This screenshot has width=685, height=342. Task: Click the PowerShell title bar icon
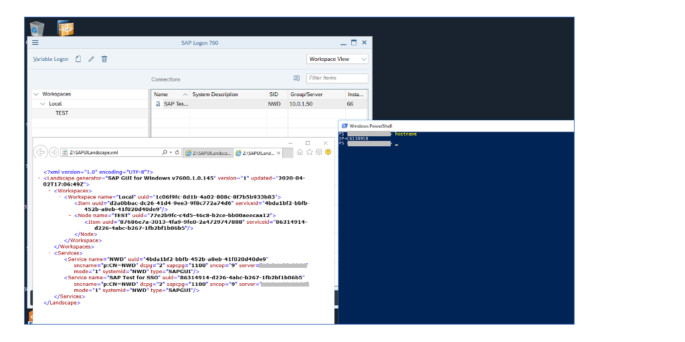click(345, 126)
